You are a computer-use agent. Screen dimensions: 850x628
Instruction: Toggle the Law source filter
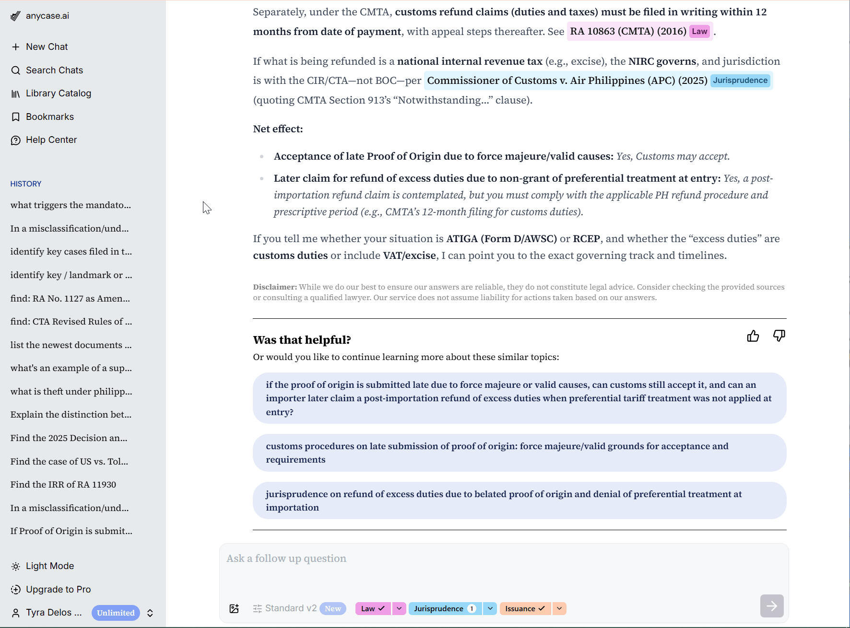(373, 609)
